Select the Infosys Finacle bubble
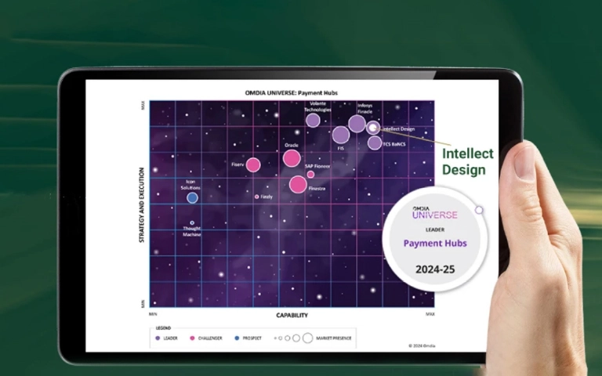 [x=357, y=124]
